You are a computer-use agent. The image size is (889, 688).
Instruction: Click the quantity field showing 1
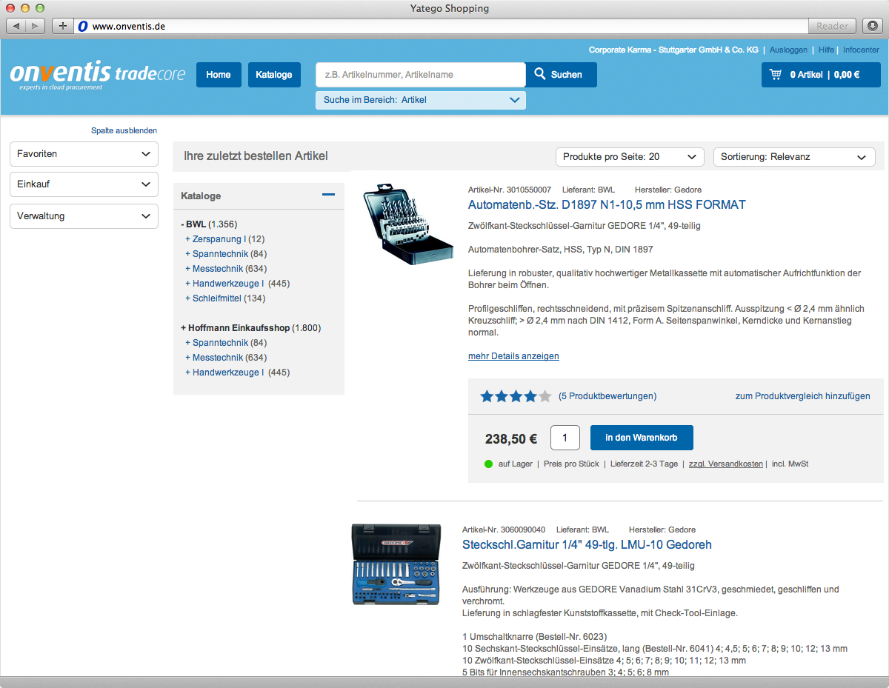pyautogui.click(x=565, y=438)
